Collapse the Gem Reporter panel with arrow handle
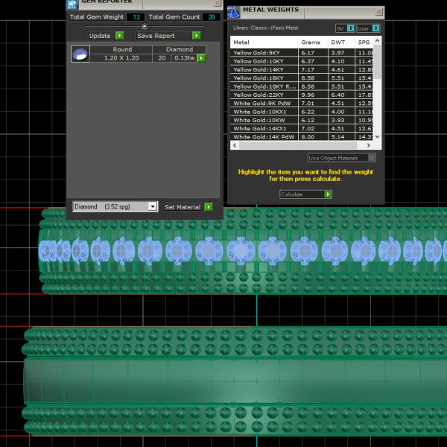This screenshot has height=447, width=447. point(145,26)
